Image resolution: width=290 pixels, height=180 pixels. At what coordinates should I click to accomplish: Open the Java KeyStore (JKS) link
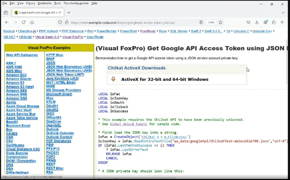click(x=63, y=78)
